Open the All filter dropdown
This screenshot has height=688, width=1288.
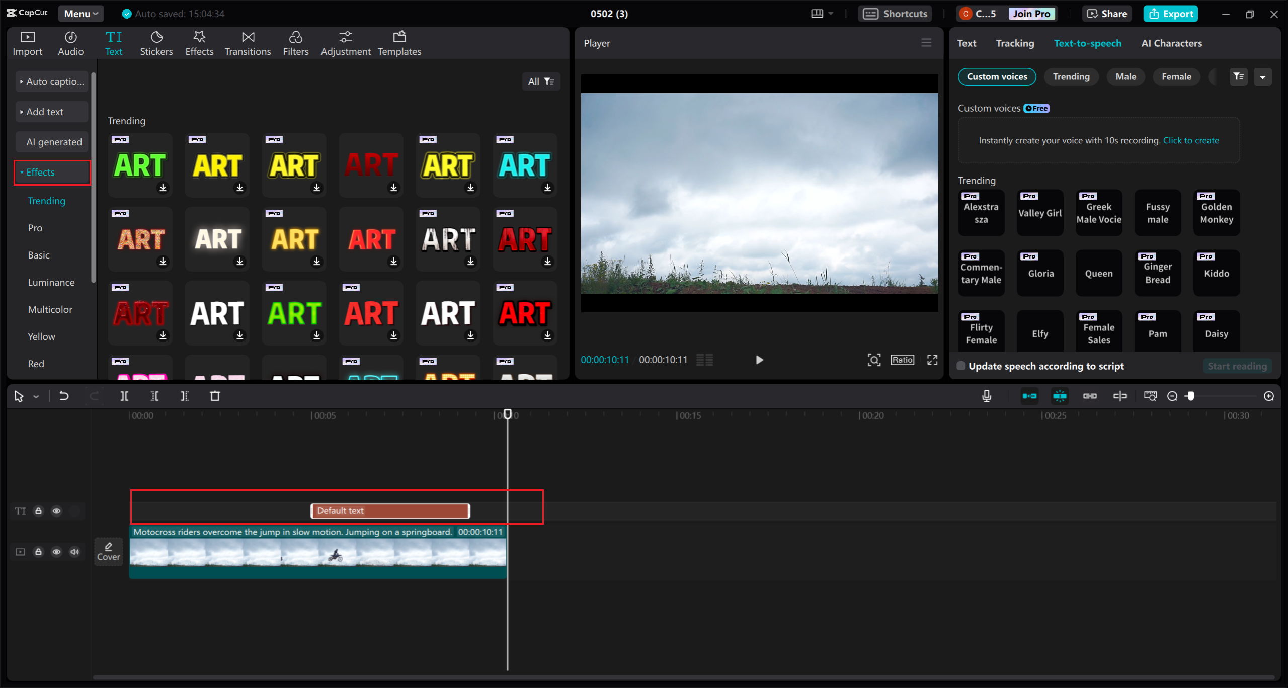click(x=541, y=81)
